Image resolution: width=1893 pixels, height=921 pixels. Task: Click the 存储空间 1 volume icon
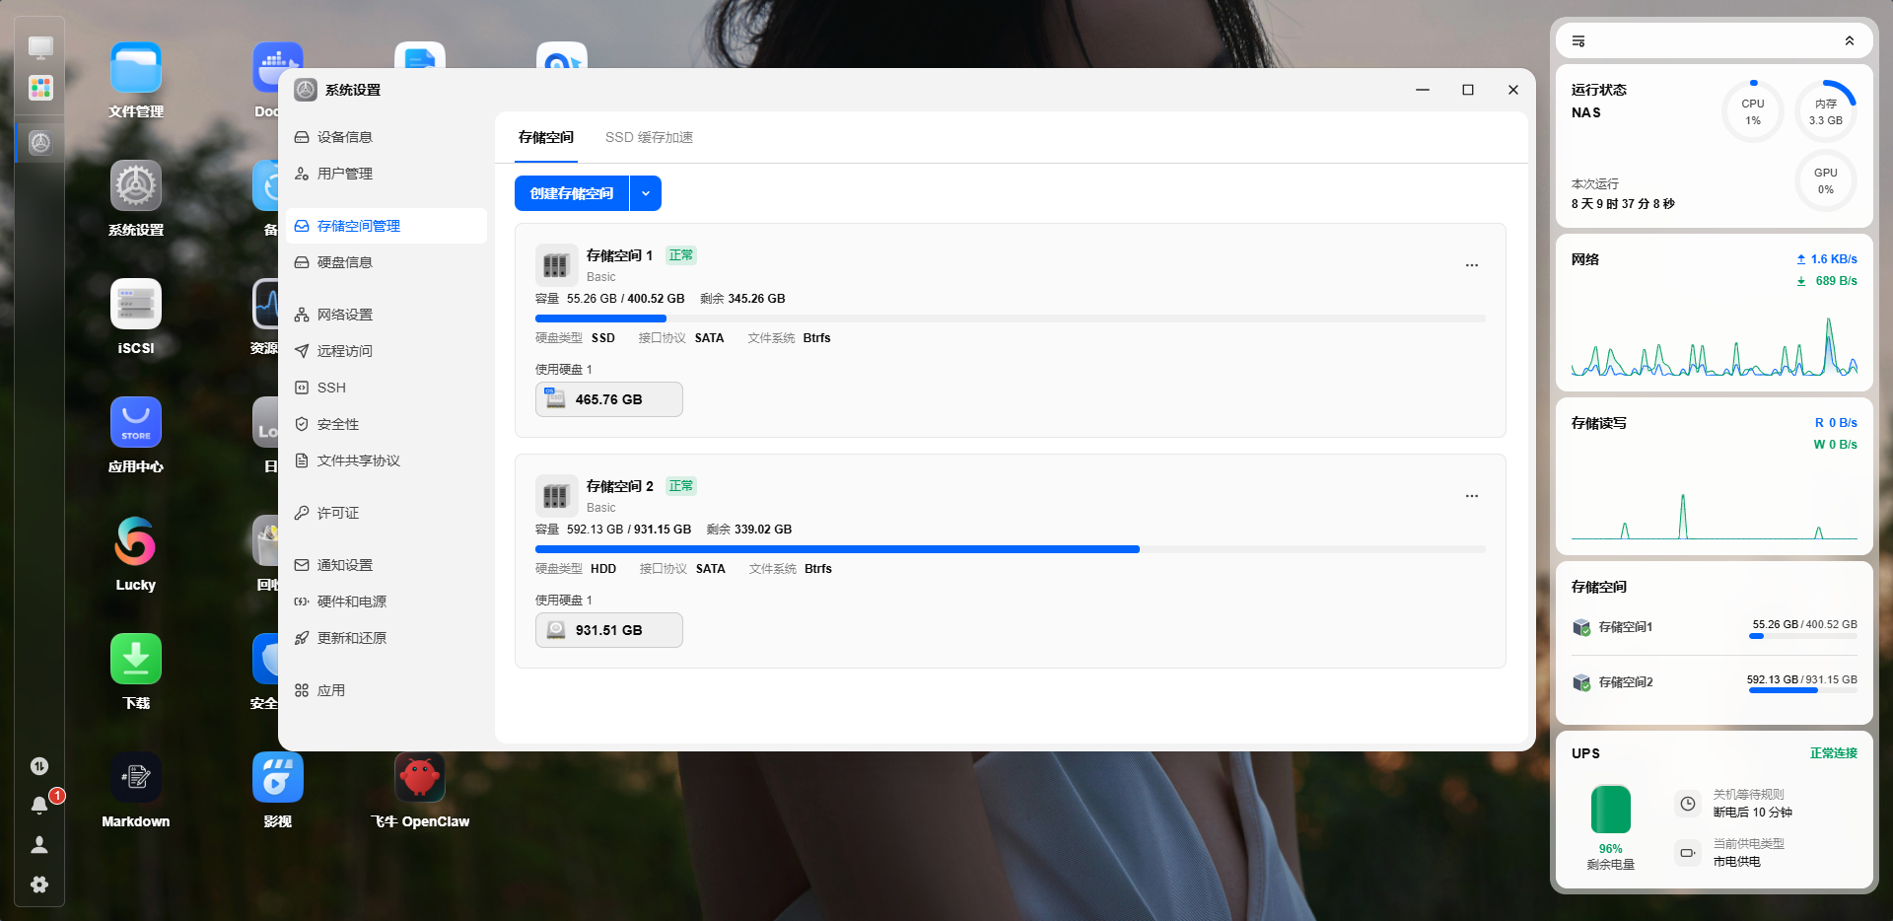click(556, 265)
